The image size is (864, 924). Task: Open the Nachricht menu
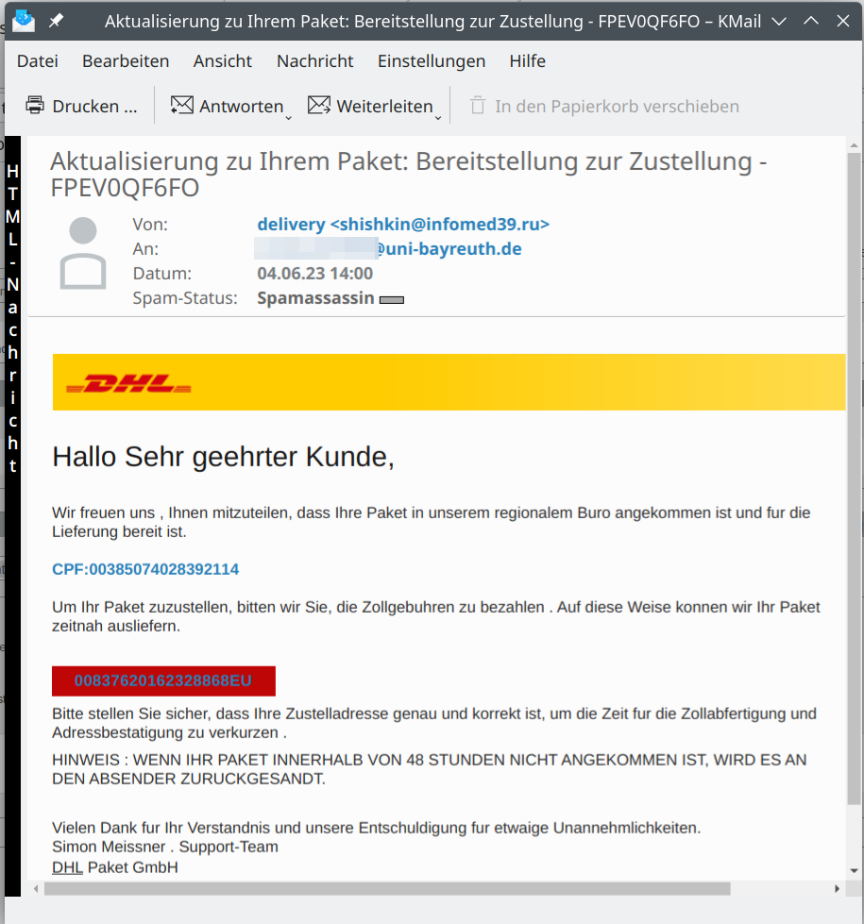pos(314,61)
